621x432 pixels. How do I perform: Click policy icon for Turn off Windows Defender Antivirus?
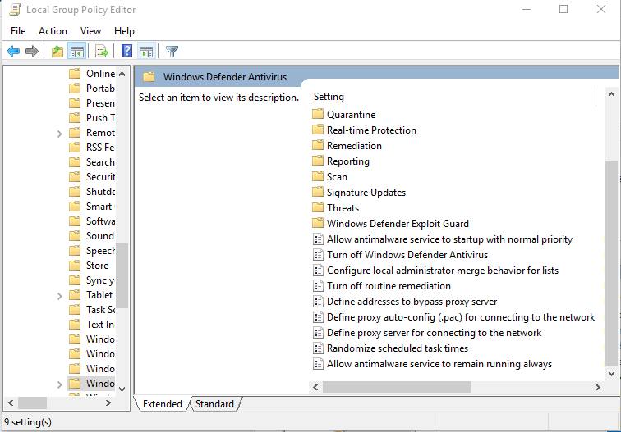pos(318,255)
